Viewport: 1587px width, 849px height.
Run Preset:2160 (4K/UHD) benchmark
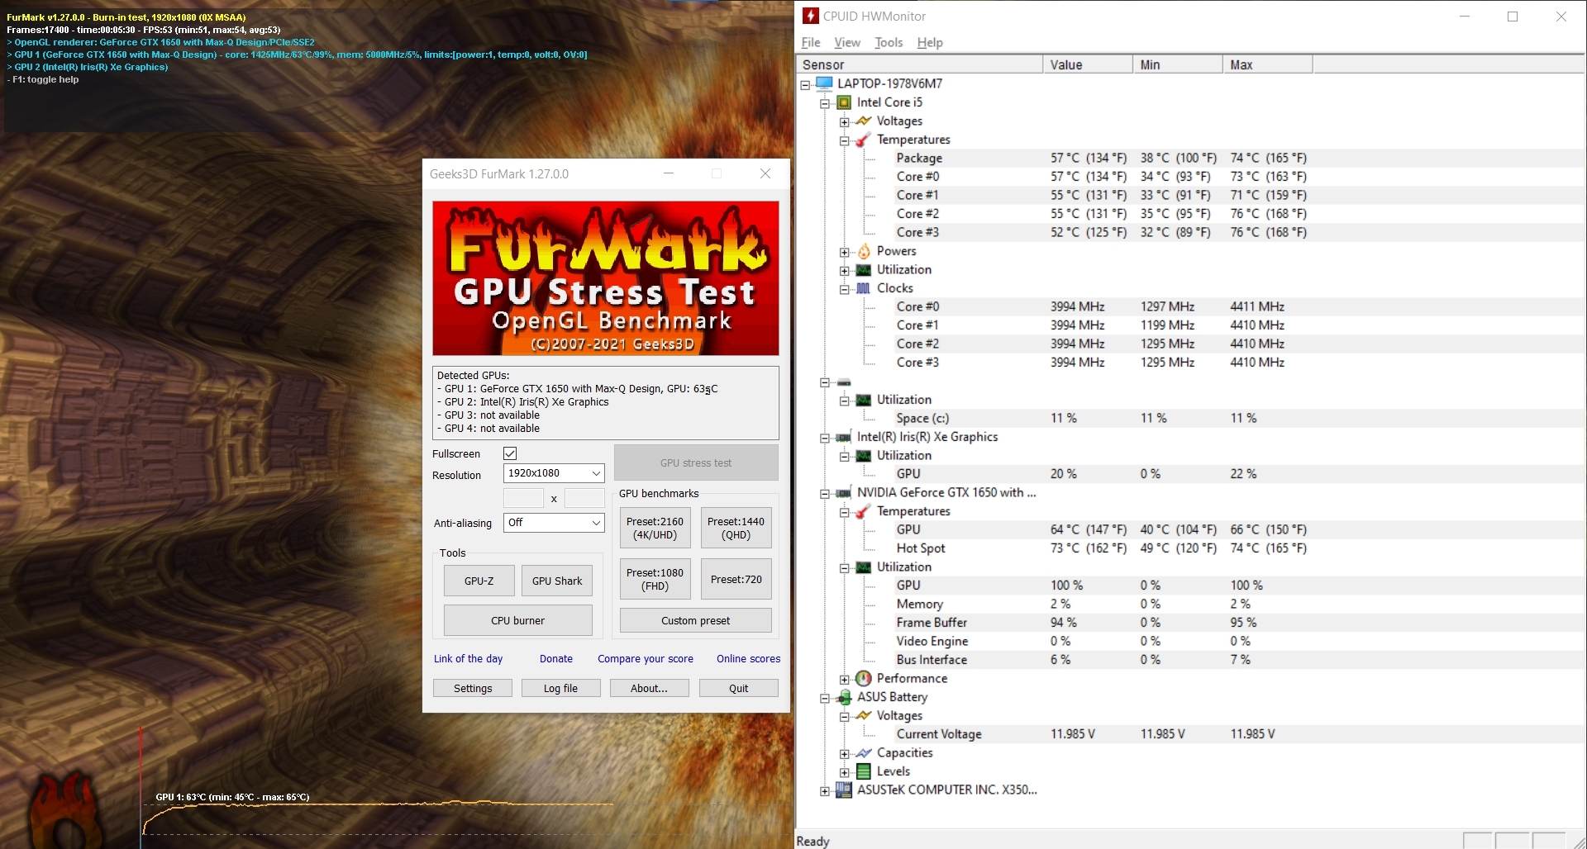pos(655,528)
